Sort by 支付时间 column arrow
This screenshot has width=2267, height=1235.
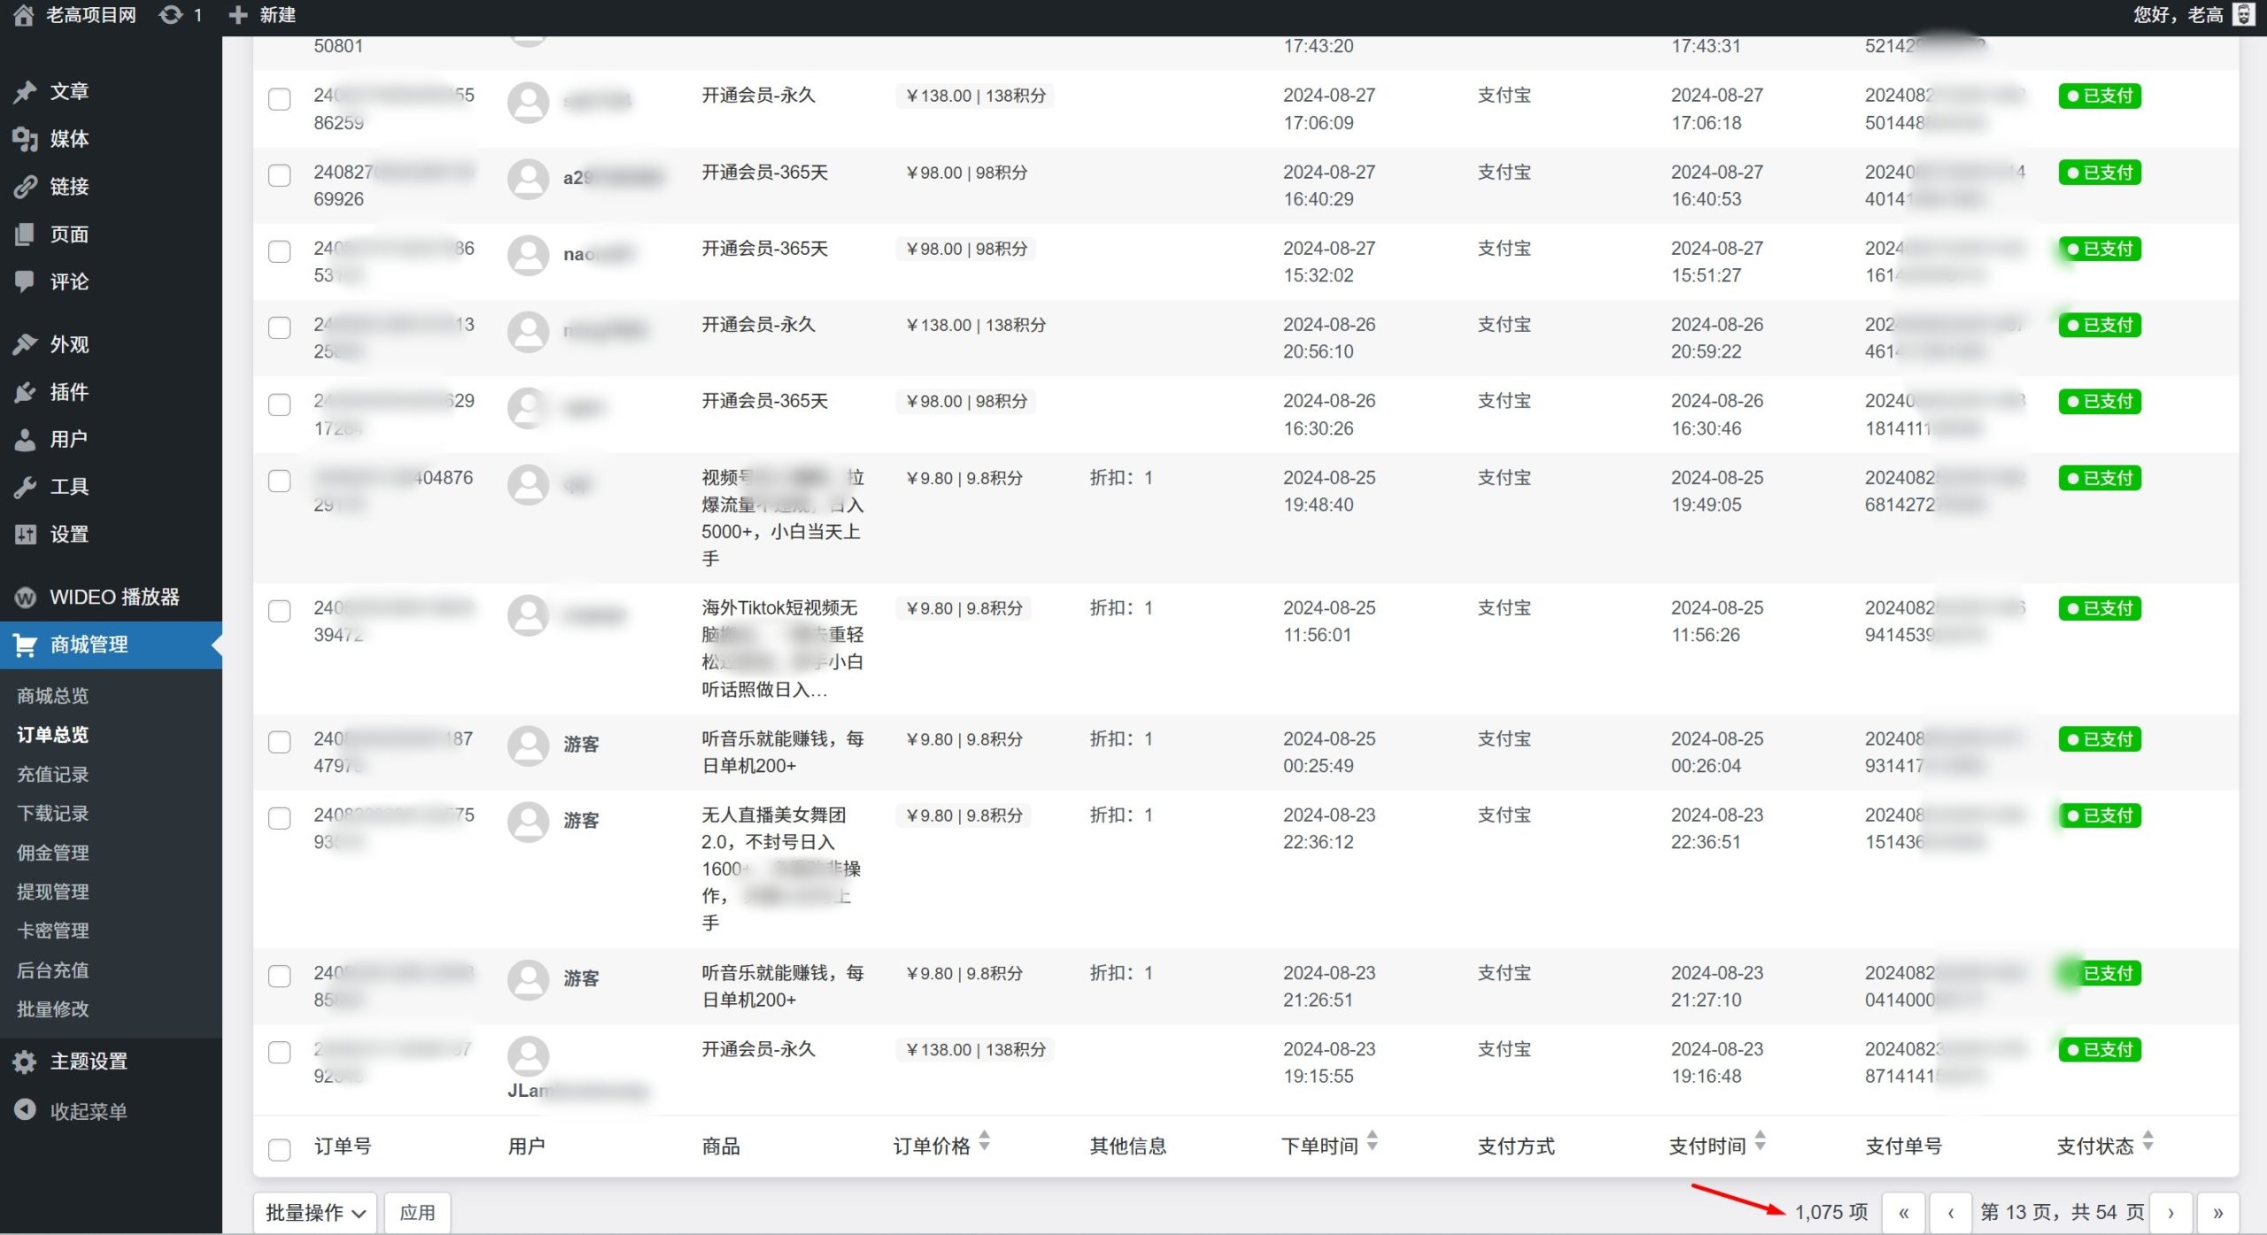click(1760, 1141)
